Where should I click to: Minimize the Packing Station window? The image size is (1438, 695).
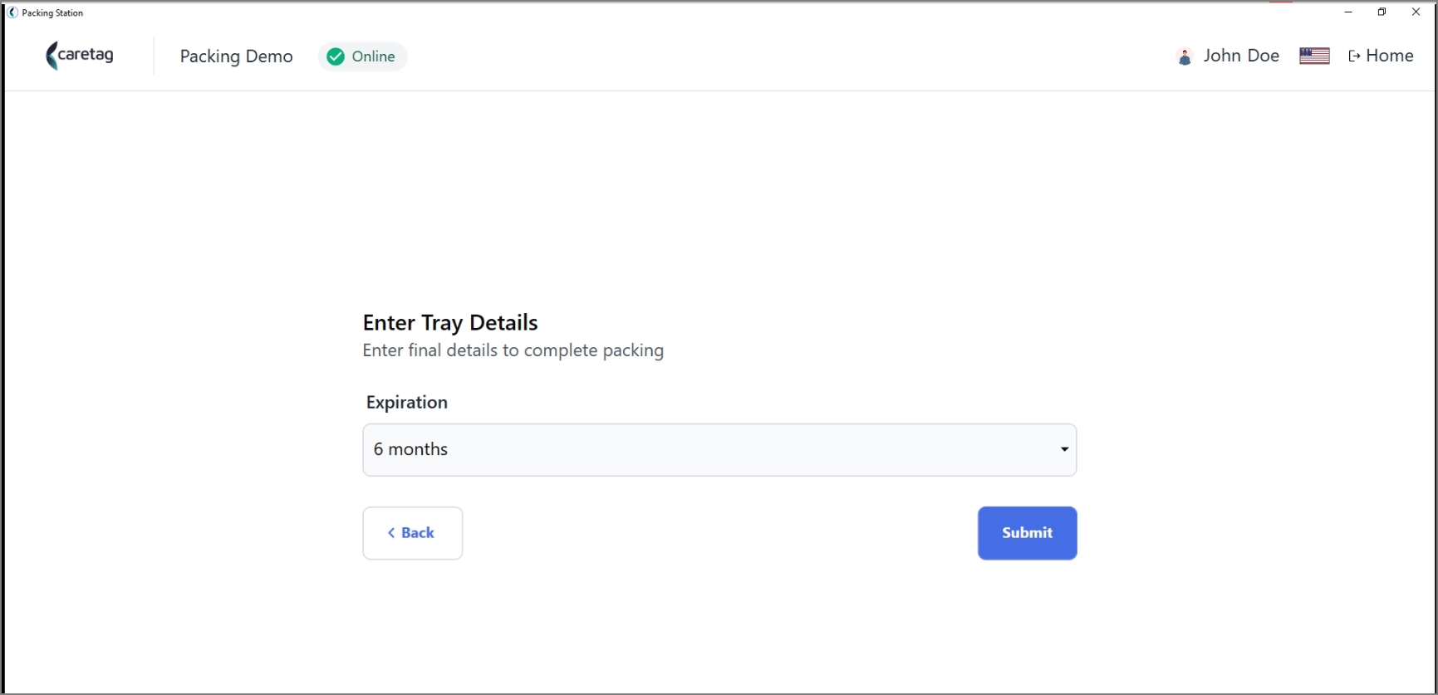click(1348, 12)
